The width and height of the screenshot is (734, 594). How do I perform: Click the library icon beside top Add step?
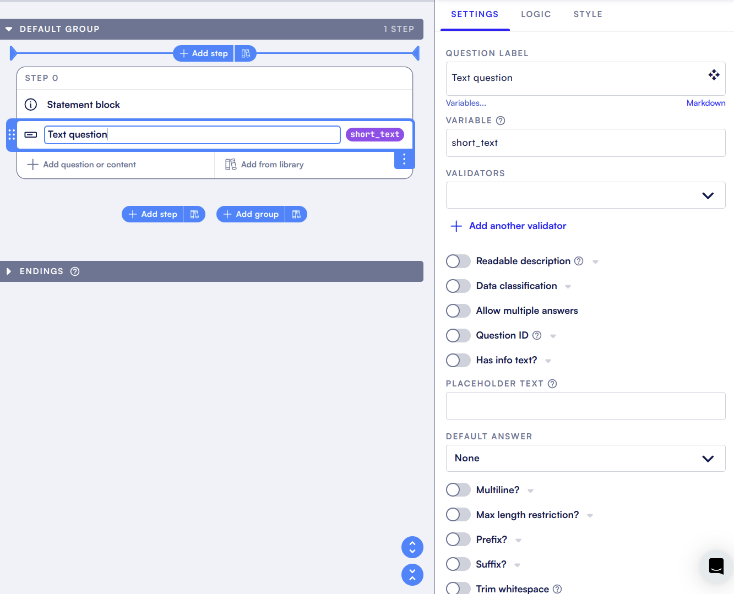click(x=246, y=53)
